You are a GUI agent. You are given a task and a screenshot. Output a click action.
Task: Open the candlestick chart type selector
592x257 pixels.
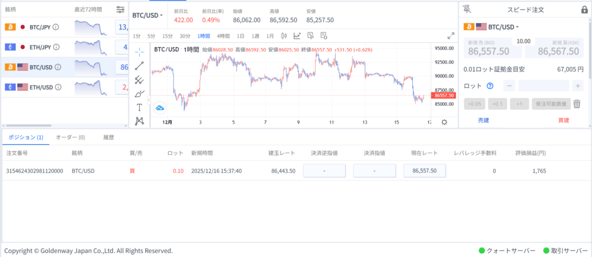coord(283,36)
